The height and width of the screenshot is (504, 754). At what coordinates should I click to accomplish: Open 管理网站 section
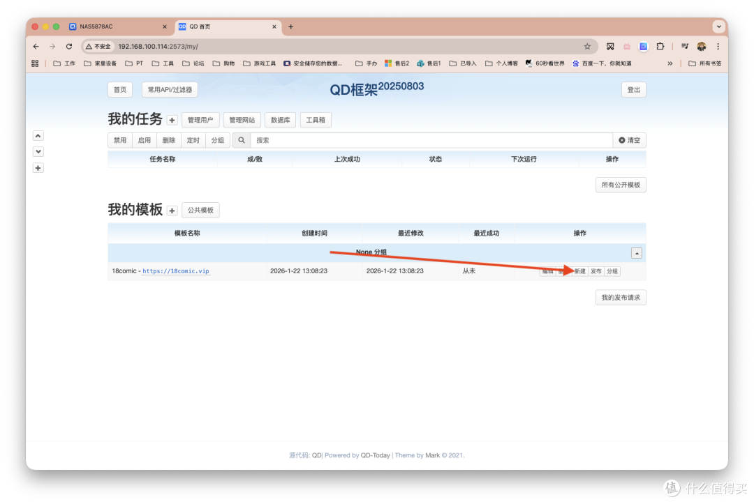242,120
